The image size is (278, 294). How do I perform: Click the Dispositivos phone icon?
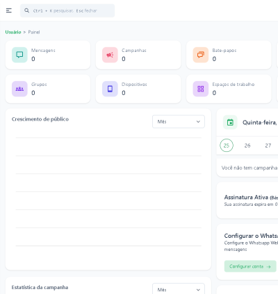tap(110, 89)
